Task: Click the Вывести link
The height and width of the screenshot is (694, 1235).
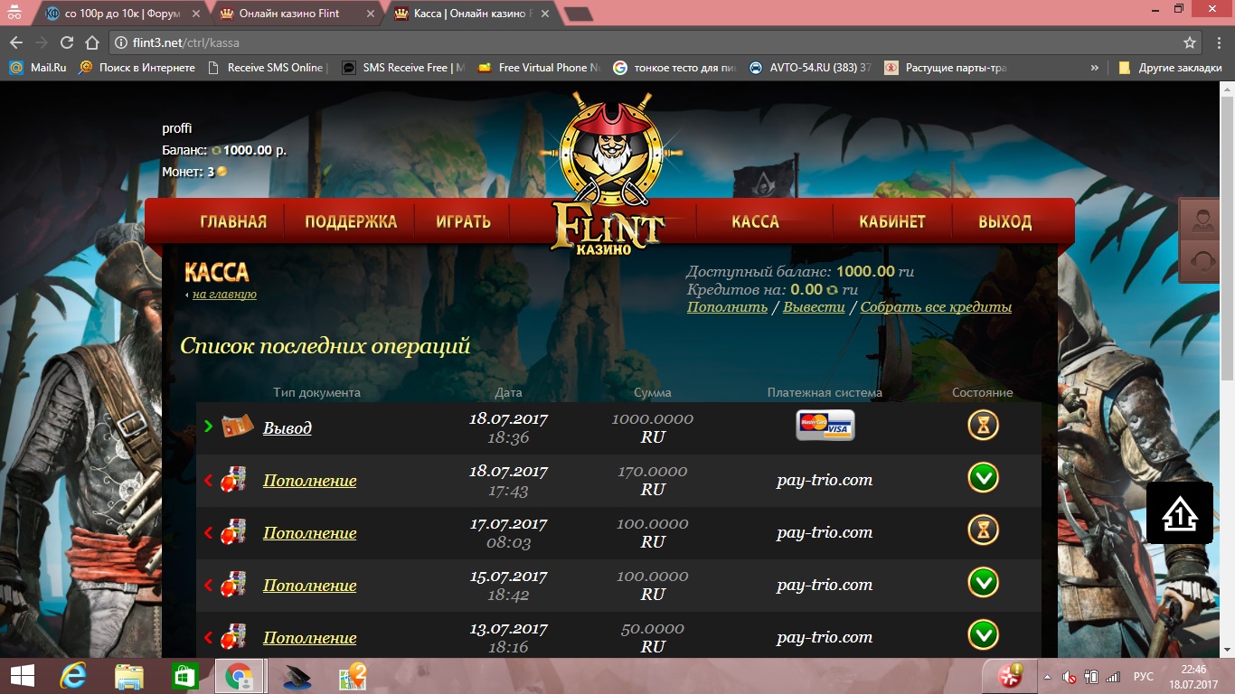Action: tap(814, 307)
